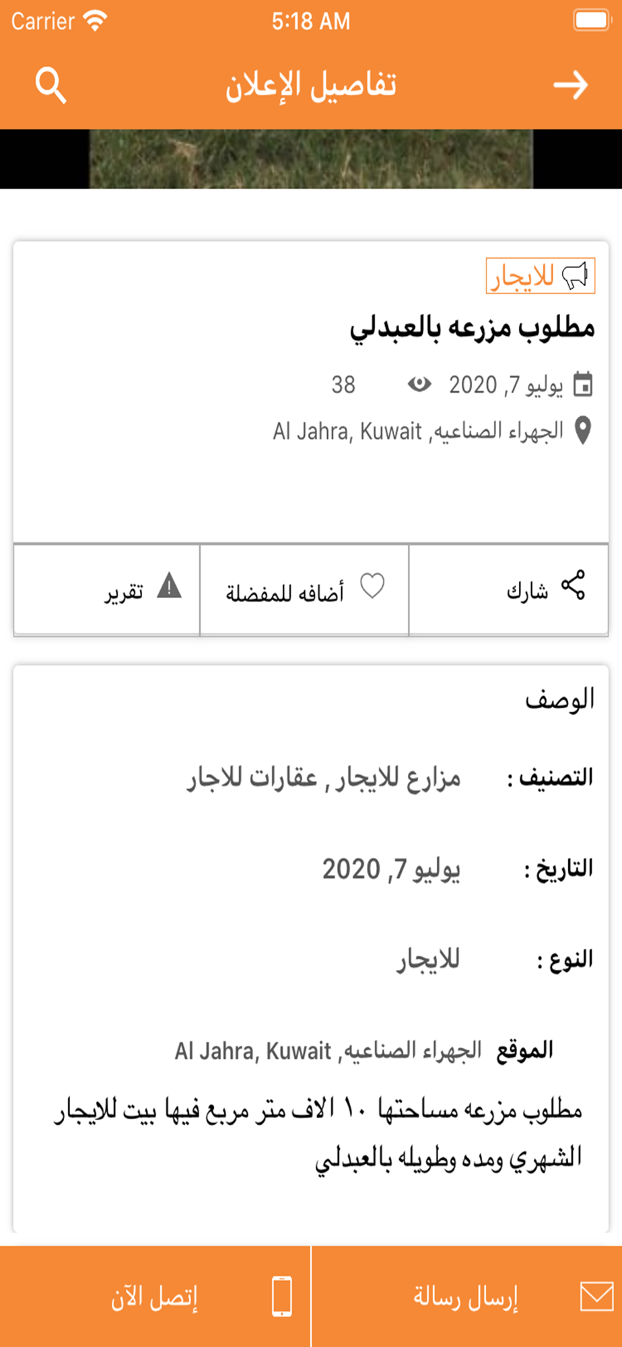This screenshot has height=1347, width=622.
Task: Tap the listing title مطلوب مزرعه بالعبدلي
Action: point(473,328)
